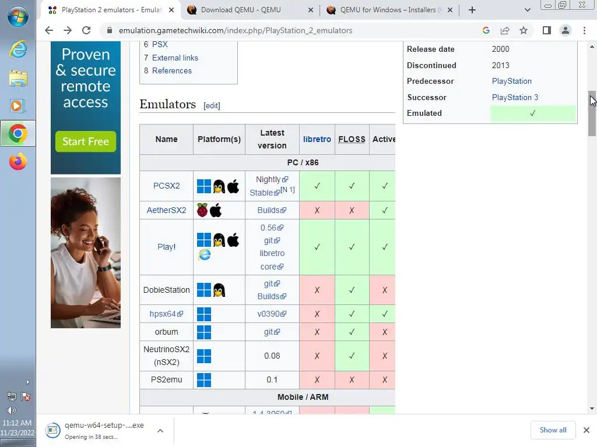The height and width of the screenshot is (447, 597).
Task: Switch to the QEMU for Windows Installers tab
Action: coord(388,10)
